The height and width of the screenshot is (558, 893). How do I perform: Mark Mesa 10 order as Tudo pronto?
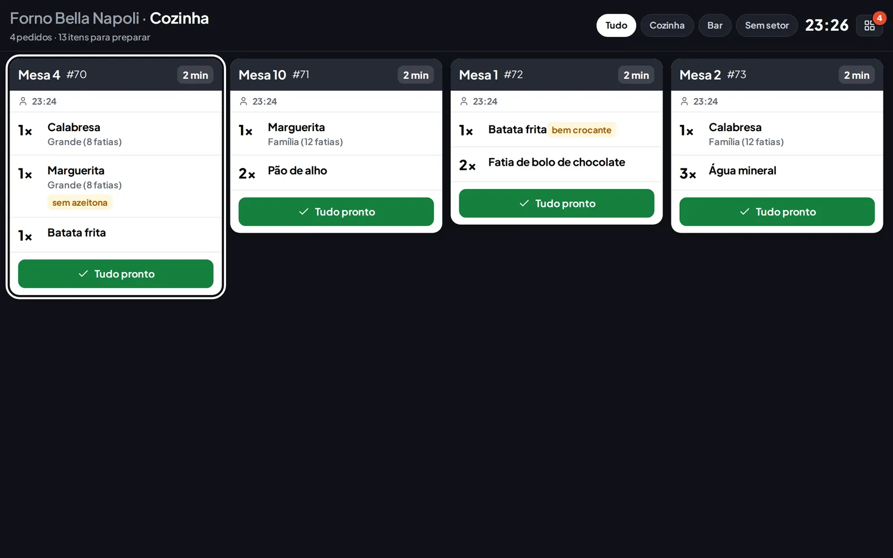[336, 211]
